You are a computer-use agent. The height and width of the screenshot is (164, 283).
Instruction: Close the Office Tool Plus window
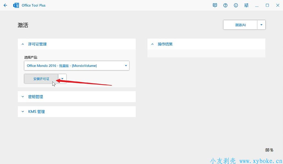click(278, 5)
